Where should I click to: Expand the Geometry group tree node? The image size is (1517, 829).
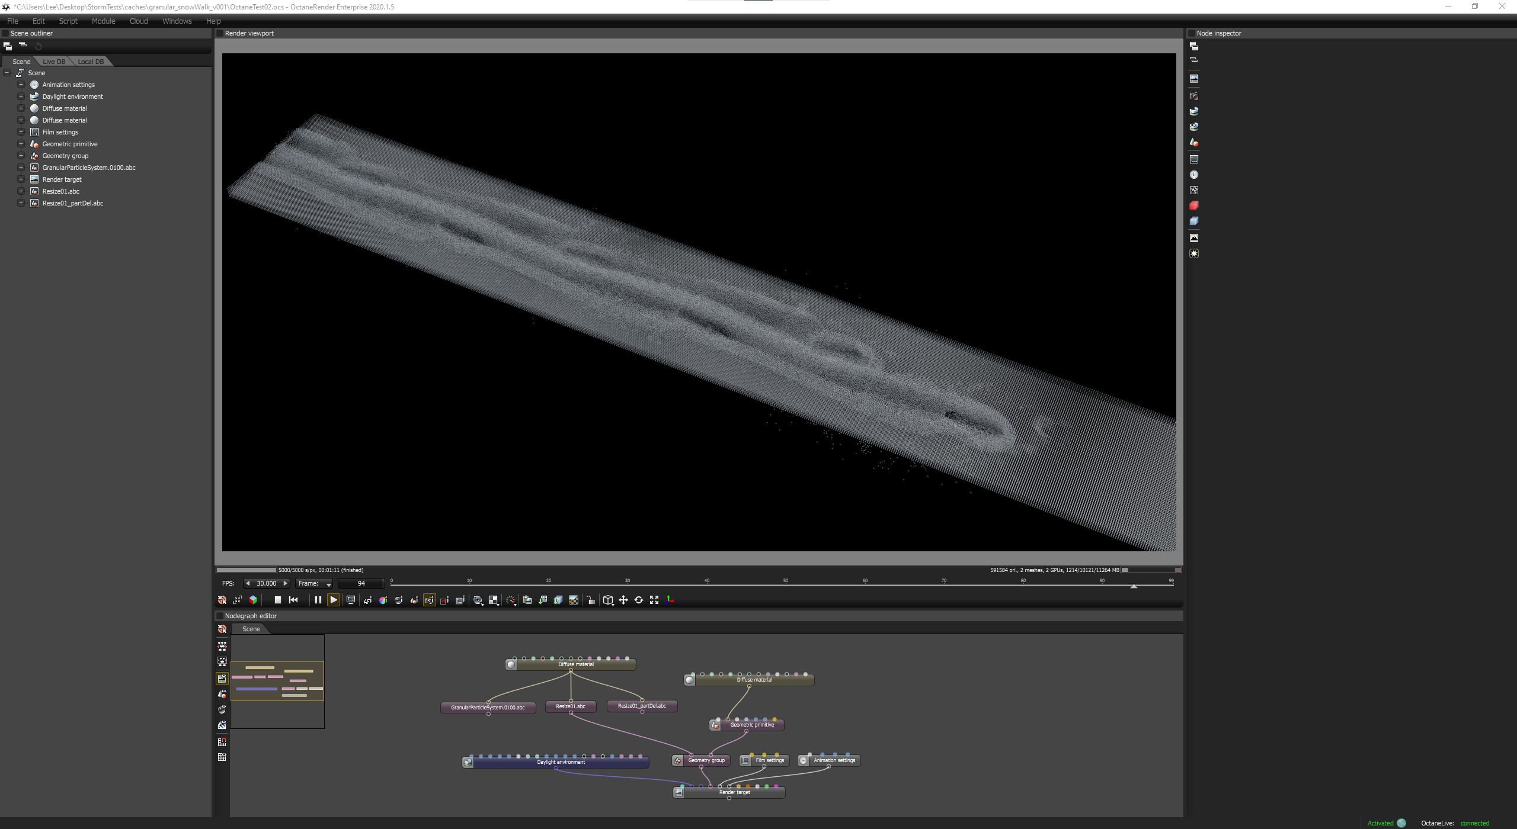click(21, 156)
